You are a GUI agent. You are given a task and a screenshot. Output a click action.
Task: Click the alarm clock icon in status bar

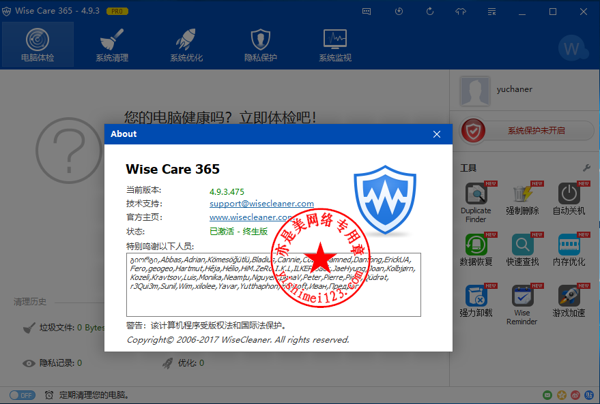(49, 395)
